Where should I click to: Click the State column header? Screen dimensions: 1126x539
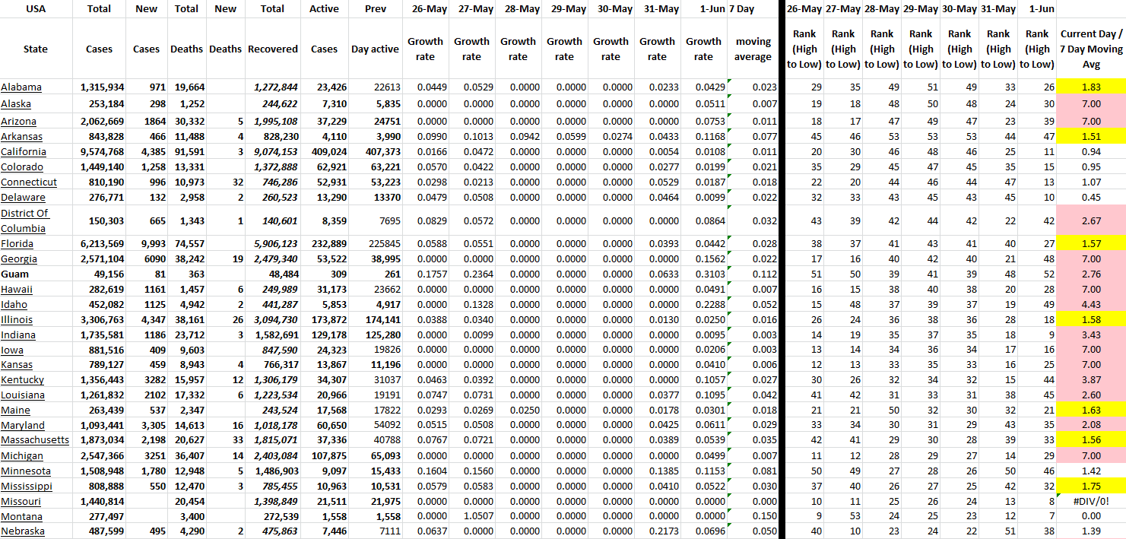[36, 49]
